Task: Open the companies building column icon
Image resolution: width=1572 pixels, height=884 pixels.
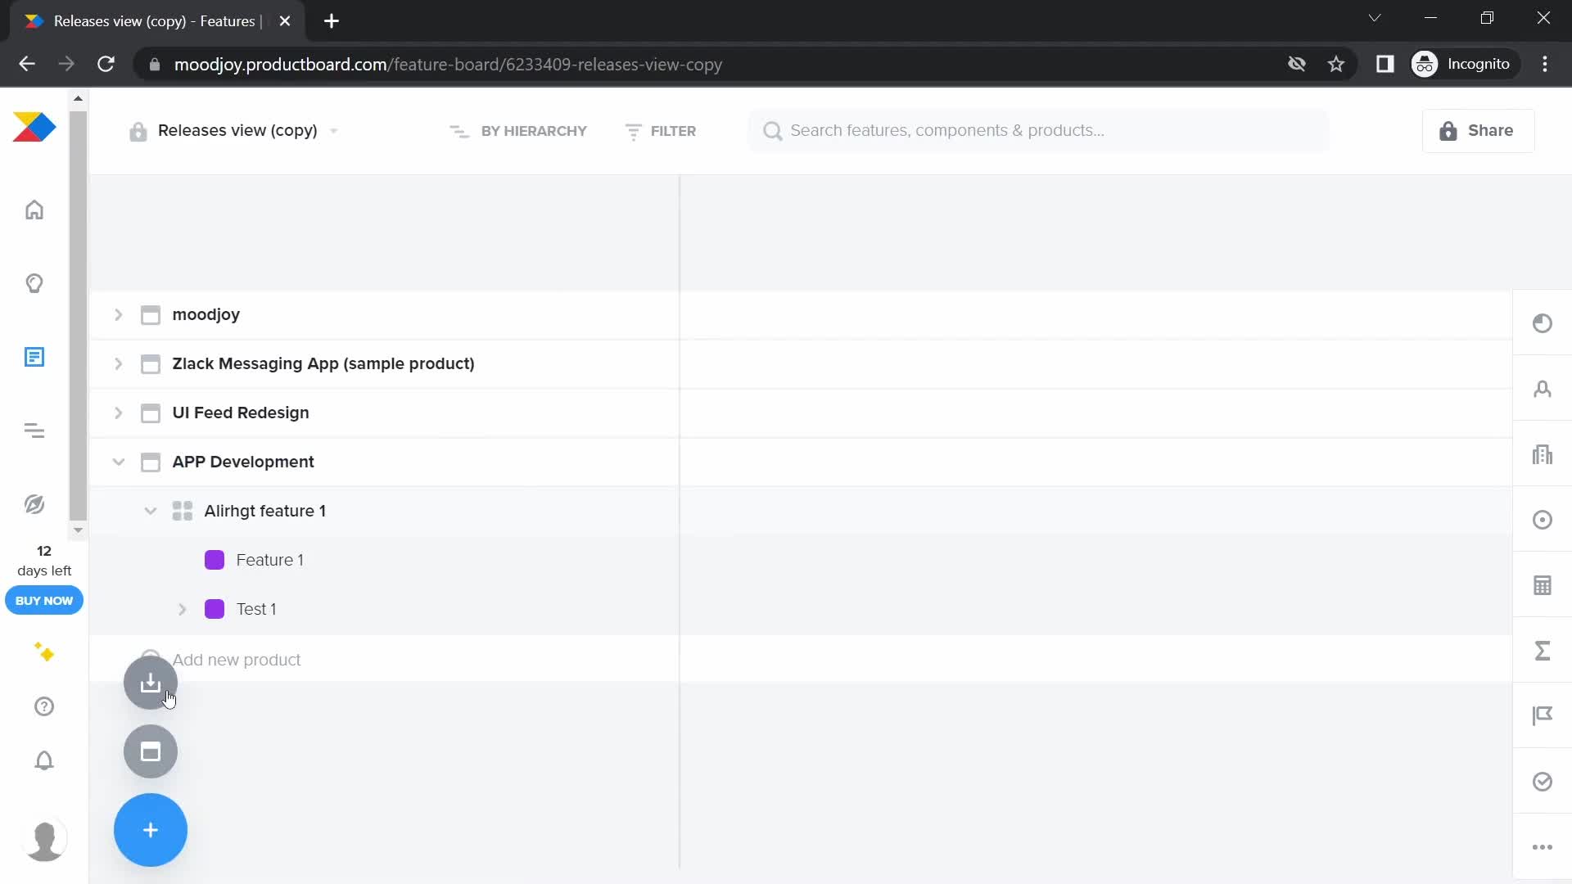Action: [x=1543, y=454]
